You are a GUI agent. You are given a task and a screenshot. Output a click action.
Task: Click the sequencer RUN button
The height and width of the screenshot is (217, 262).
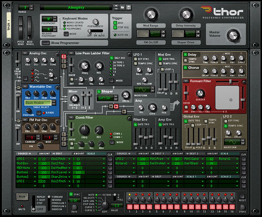[x=22, y=197]
